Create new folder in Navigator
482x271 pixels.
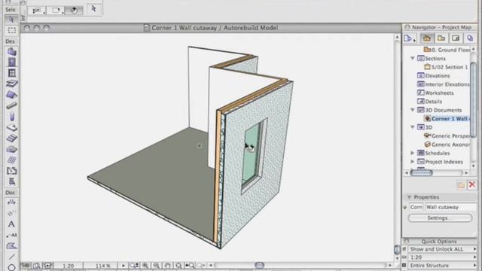click(461, 185)
